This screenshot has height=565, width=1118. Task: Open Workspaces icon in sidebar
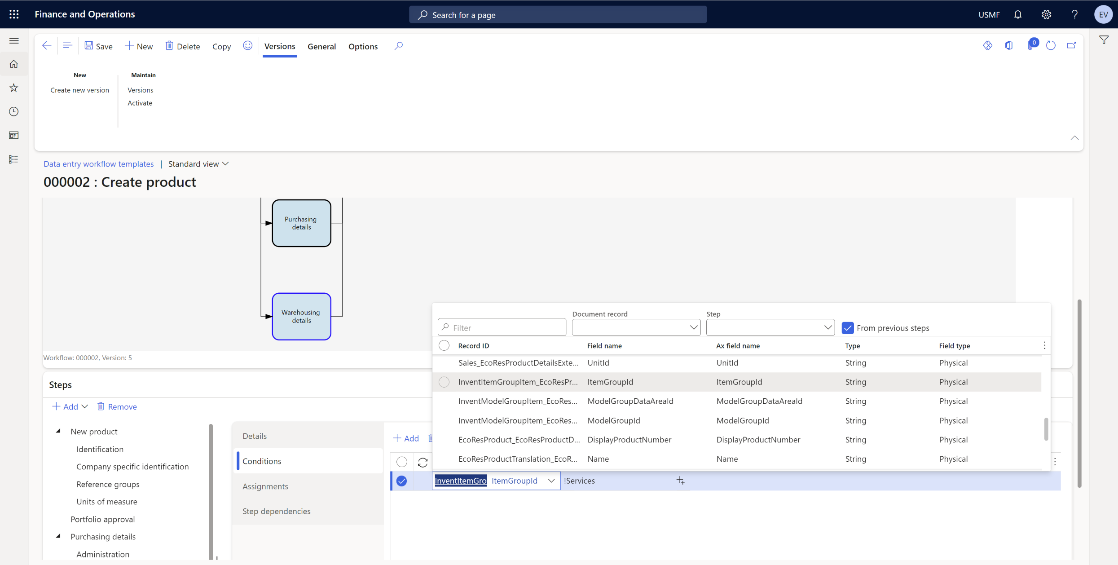click(x=14, y=135)
